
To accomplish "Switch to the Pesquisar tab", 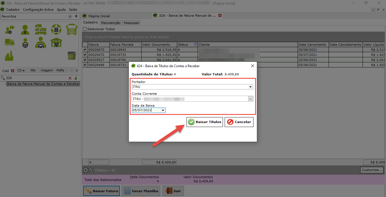I will (x=131, y=23).
